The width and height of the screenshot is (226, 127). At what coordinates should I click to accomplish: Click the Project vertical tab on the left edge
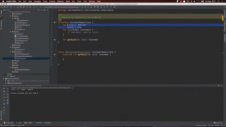click(1, 14)
